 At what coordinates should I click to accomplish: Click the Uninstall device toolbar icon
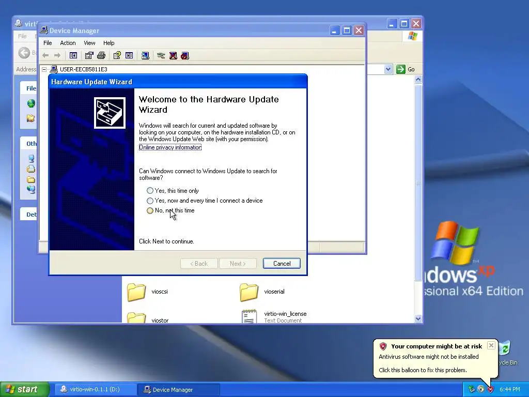(173, 55)
